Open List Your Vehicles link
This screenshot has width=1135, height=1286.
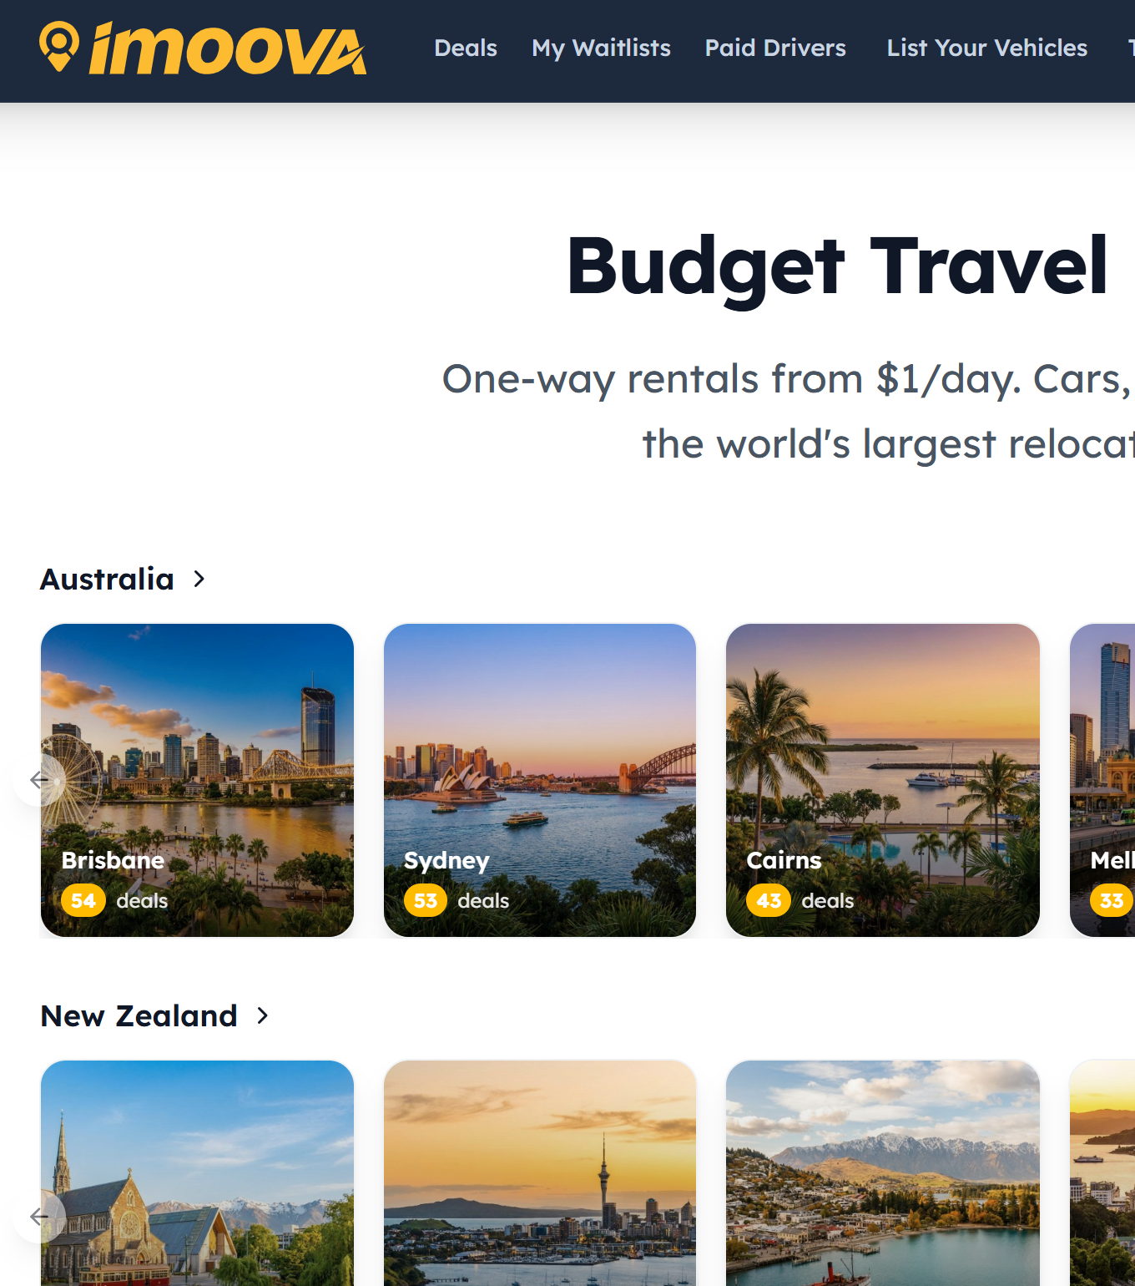click(987, 48)
